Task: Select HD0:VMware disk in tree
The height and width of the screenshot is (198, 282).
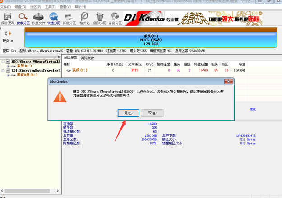Action: tap(36, 62)
